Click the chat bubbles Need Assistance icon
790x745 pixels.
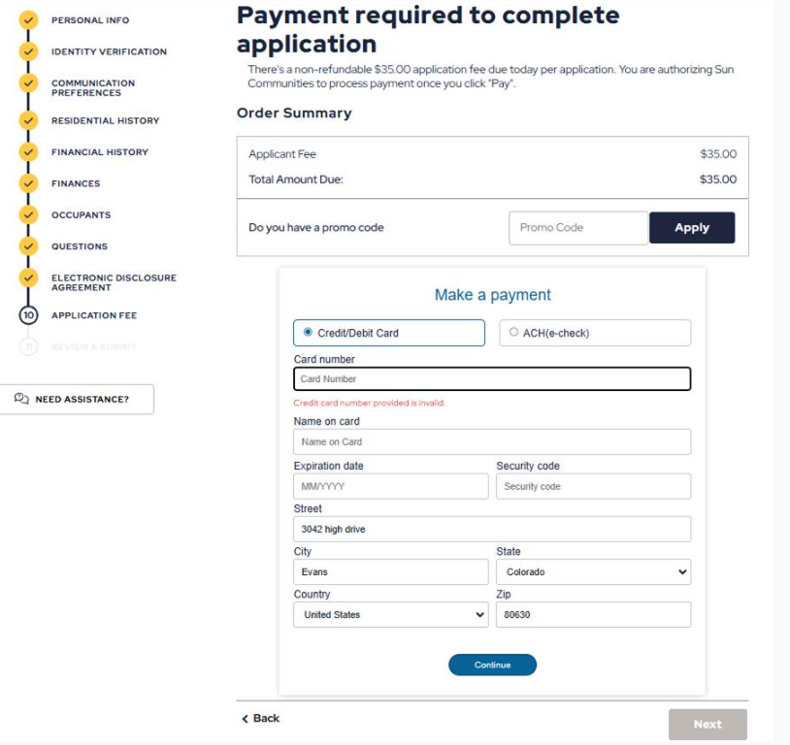(21, 399)
